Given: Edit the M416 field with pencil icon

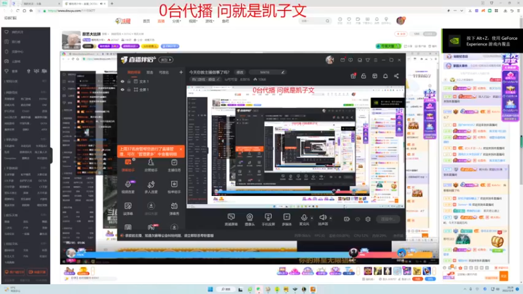Looking at the screenshot, I should [283, 72].
